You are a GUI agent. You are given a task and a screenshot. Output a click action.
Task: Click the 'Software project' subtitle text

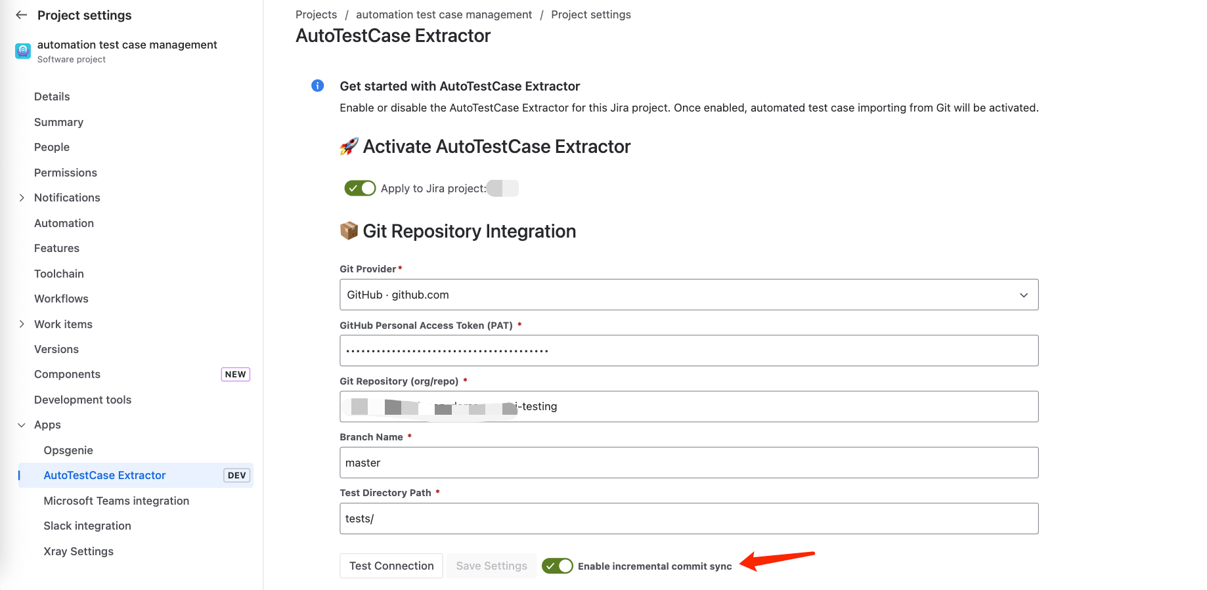[x=72, y=59]
